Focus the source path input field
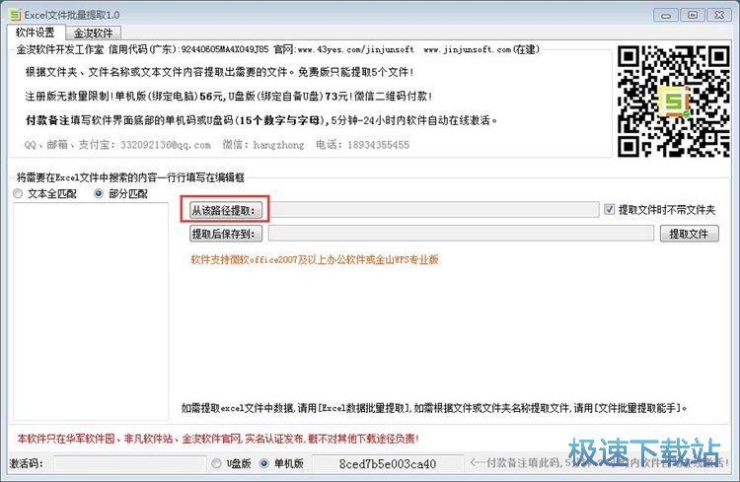The image size is (740, 482). (434, 210)
